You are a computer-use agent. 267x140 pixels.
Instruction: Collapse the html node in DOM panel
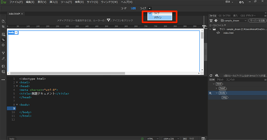click(x=214, y=84)
